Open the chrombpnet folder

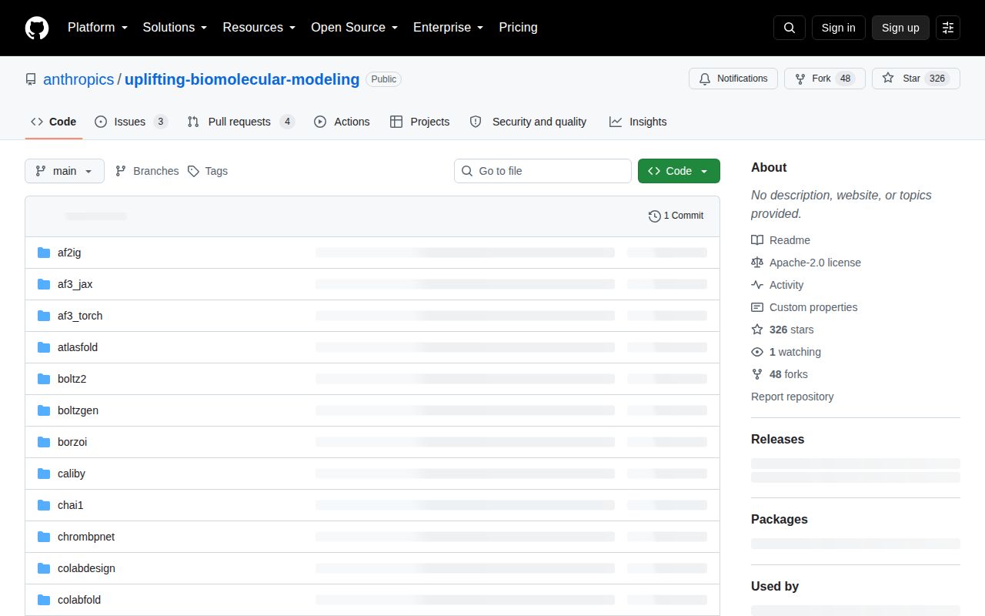coord(86,537)
